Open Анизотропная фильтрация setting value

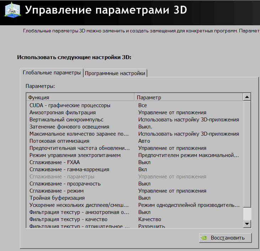172,113
